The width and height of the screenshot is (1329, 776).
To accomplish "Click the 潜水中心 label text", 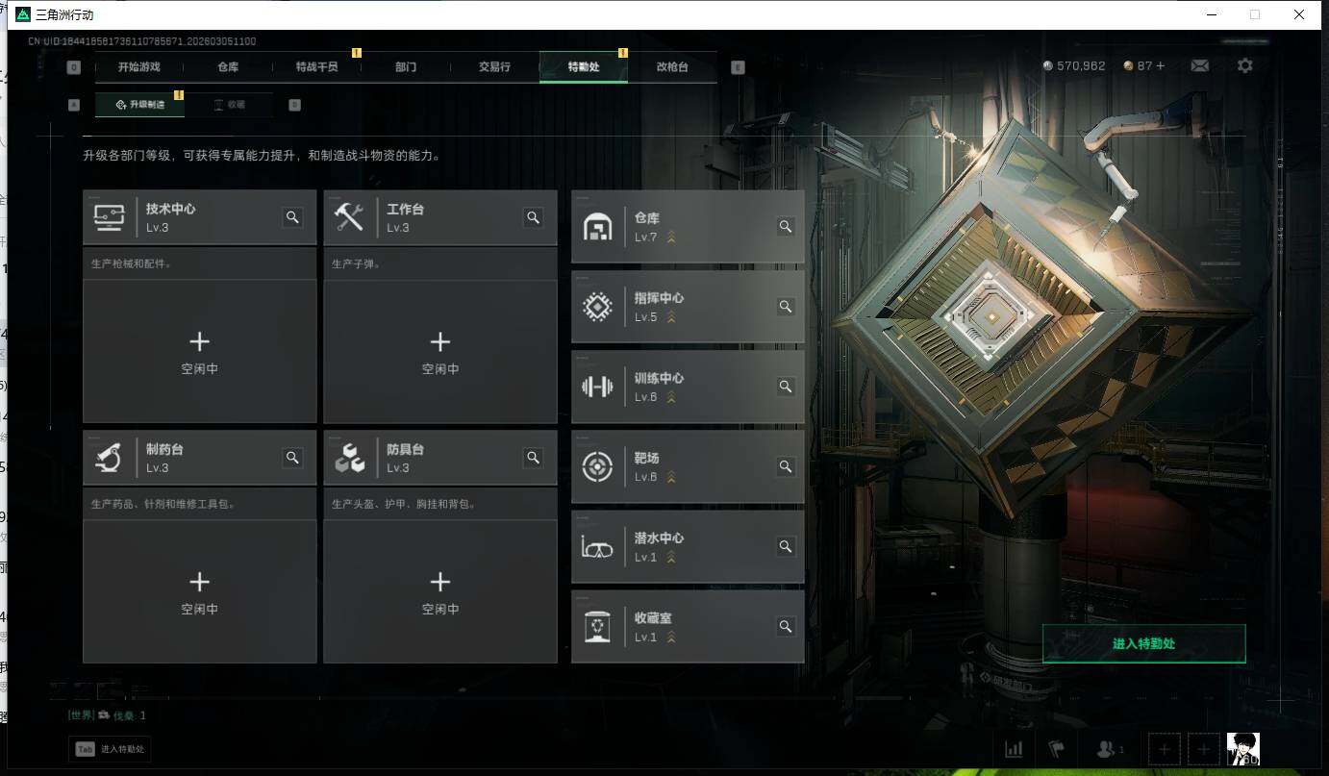I will [660, 538].
